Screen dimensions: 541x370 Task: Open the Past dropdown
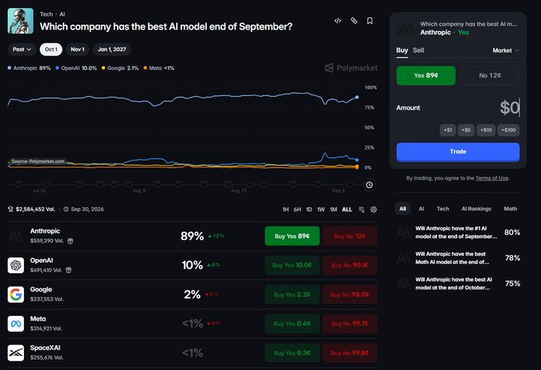(x=21, y=49)
